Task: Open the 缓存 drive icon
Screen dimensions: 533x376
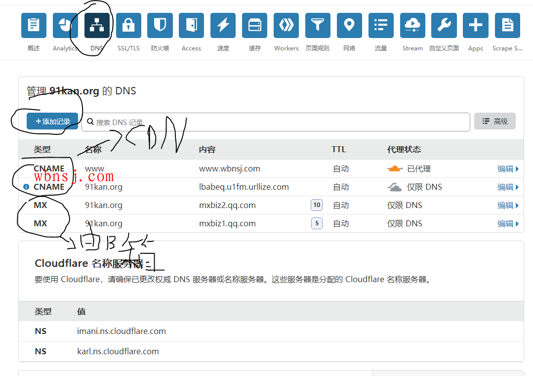Action: (254, 26)
